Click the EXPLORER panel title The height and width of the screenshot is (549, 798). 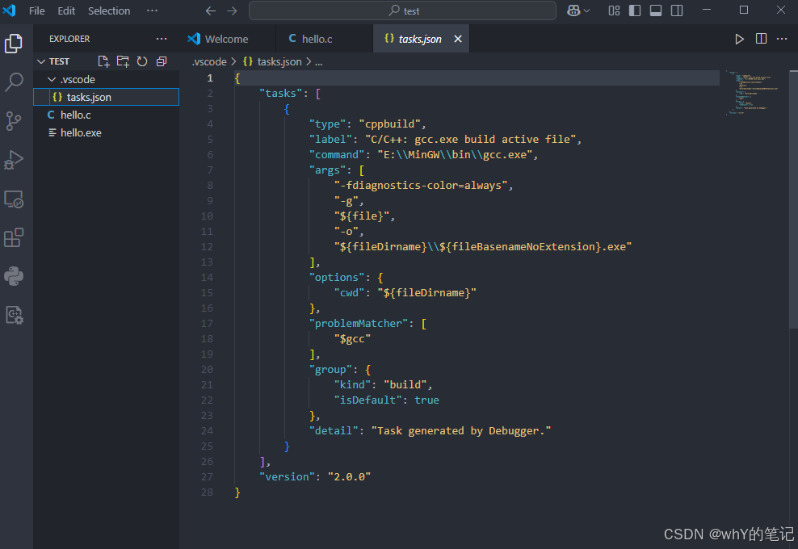point(69,39)
